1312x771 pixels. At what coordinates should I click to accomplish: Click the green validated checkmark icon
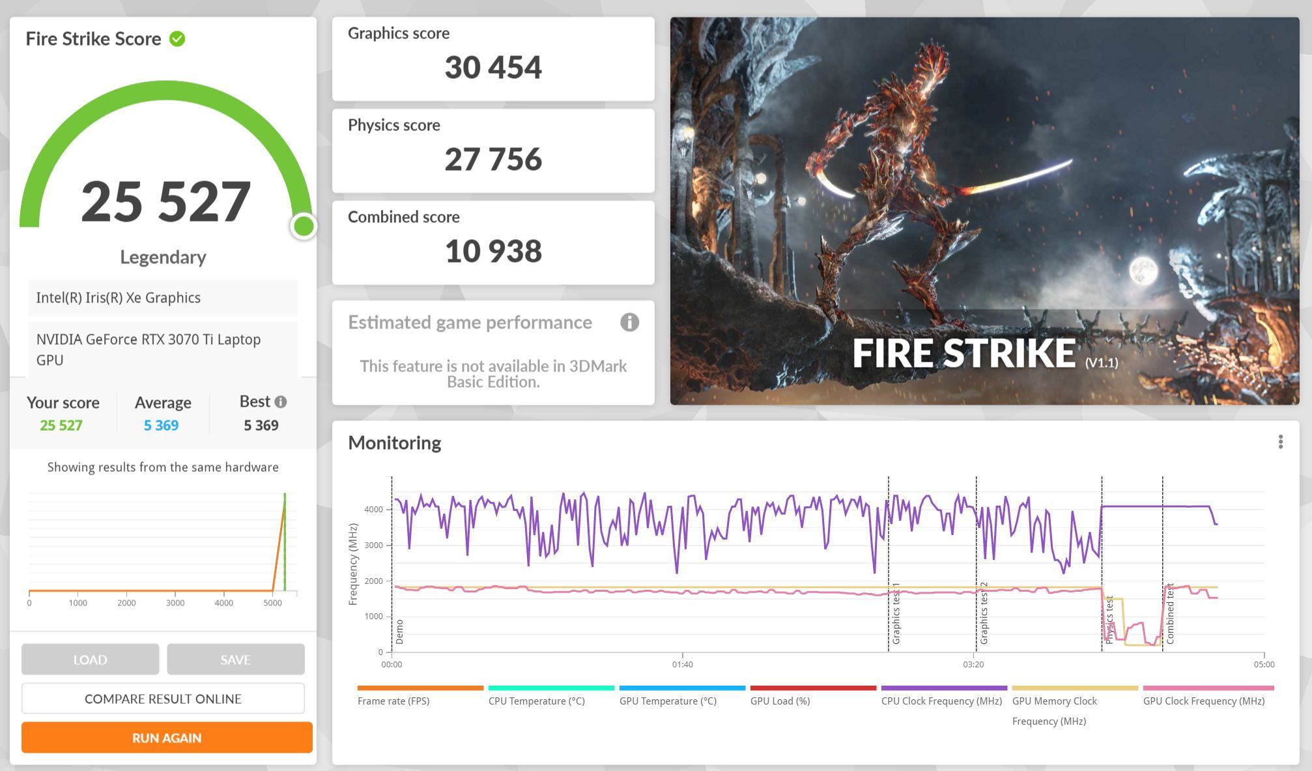coord(177,39)
